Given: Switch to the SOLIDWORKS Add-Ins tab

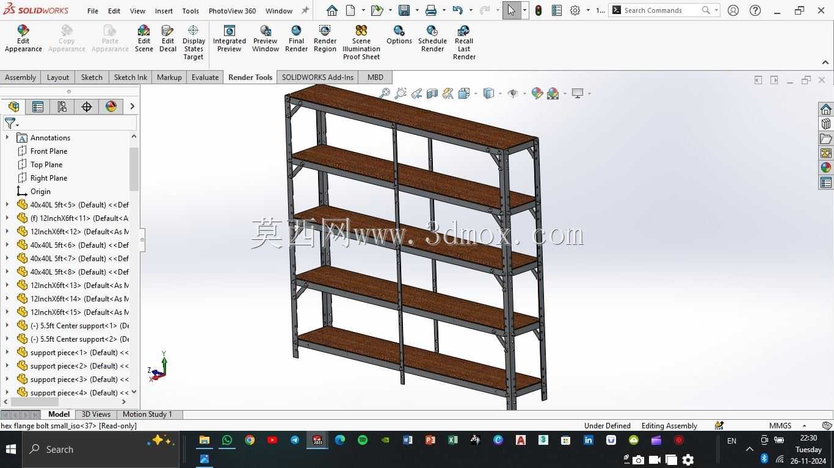Looking at the screenshot, I should 317,77.
